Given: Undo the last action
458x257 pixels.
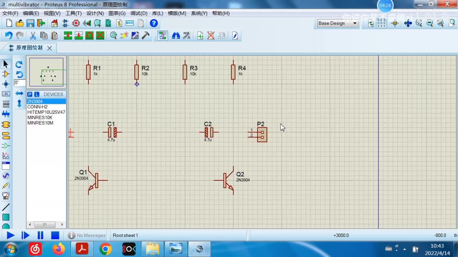Looking at the screenshot, I should [x=9, y=36].
